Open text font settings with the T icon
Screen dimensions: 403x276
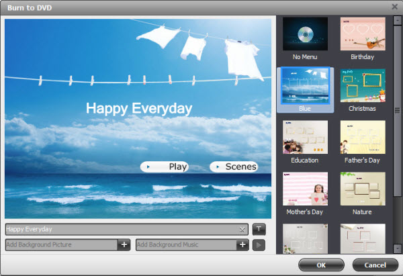(x=259, y=229)
